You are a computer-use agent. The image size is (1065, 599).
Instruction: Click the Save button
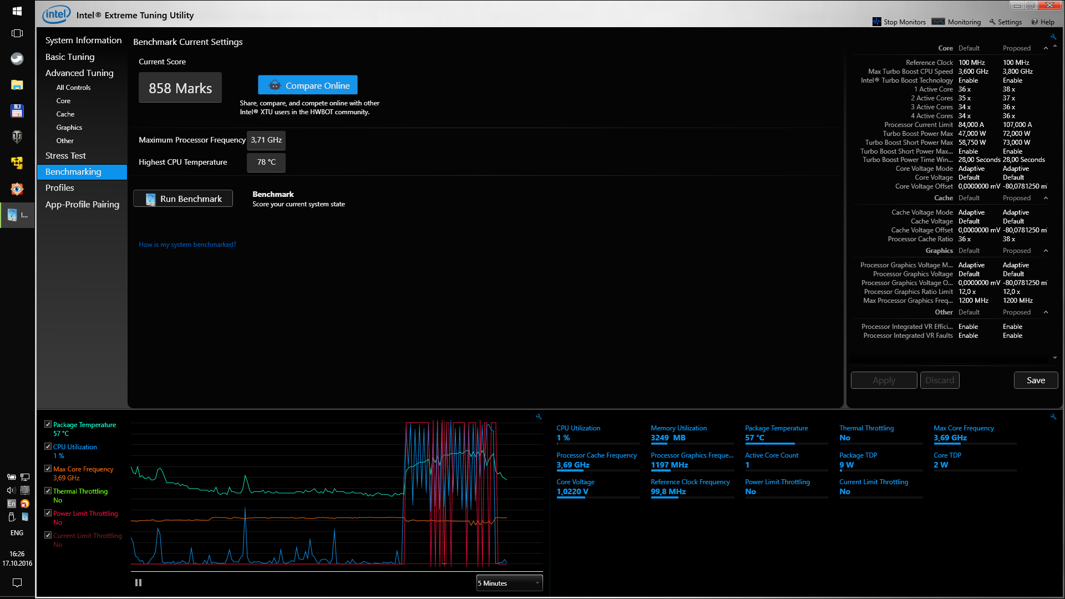click(x=1036, y=380)
